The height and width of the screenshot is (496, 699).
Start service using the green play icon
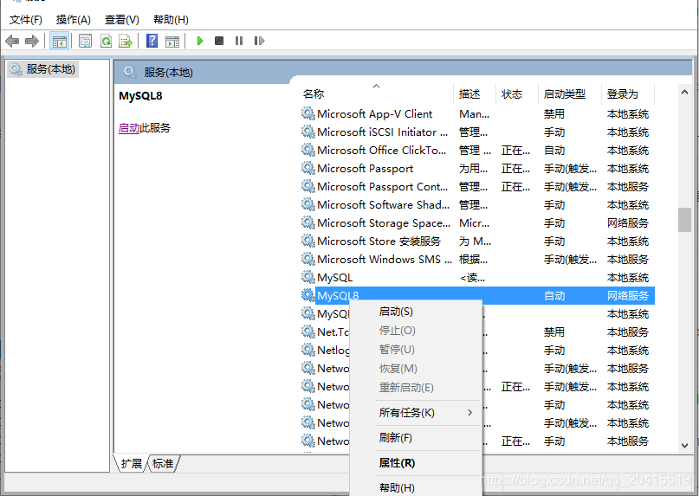[x=200, y=41]
